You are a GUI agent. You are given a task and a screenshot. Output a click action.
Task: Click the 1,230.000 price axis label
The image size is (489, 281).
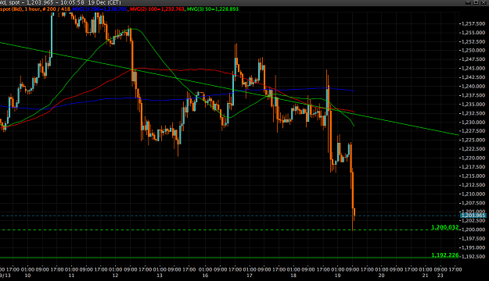pos(473,123)
